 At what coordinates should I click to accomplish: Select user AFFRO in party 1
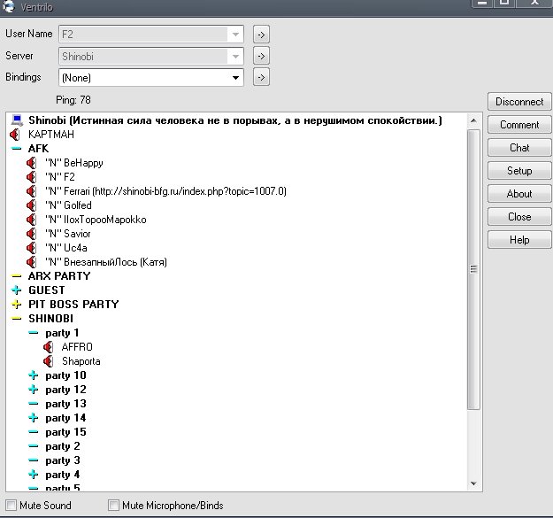coord(77,347)
